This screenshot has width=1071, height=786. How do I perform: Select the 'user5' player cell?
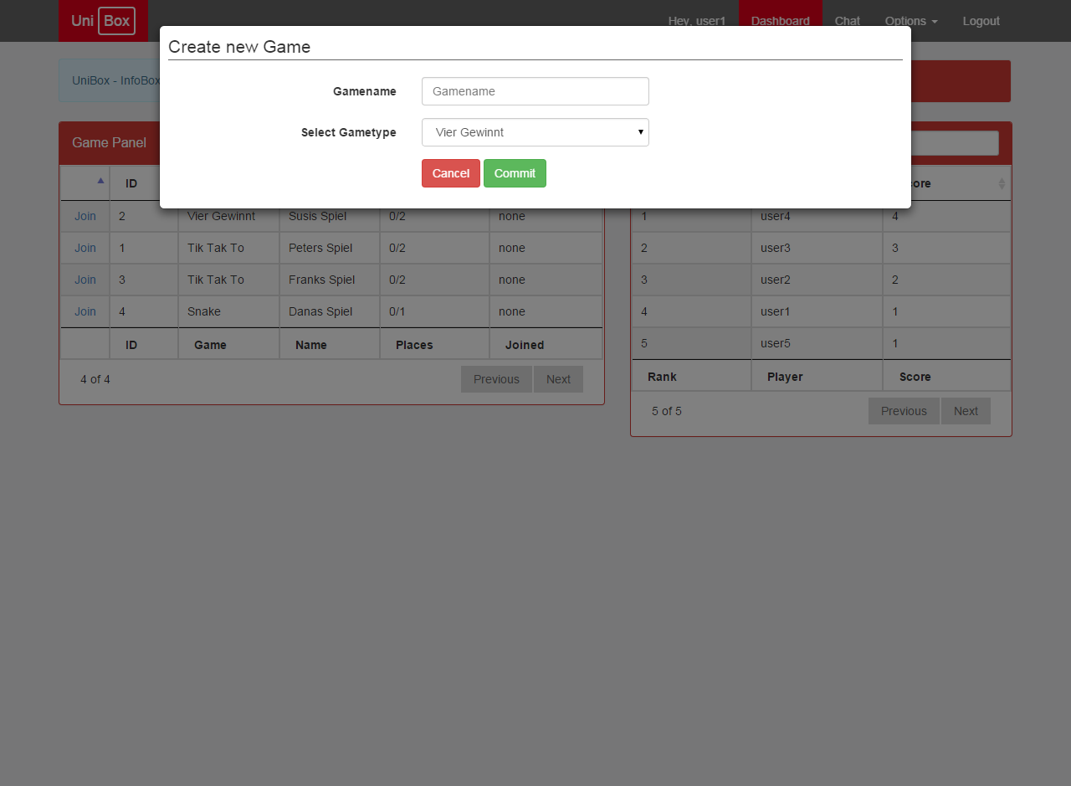[817, 343]
